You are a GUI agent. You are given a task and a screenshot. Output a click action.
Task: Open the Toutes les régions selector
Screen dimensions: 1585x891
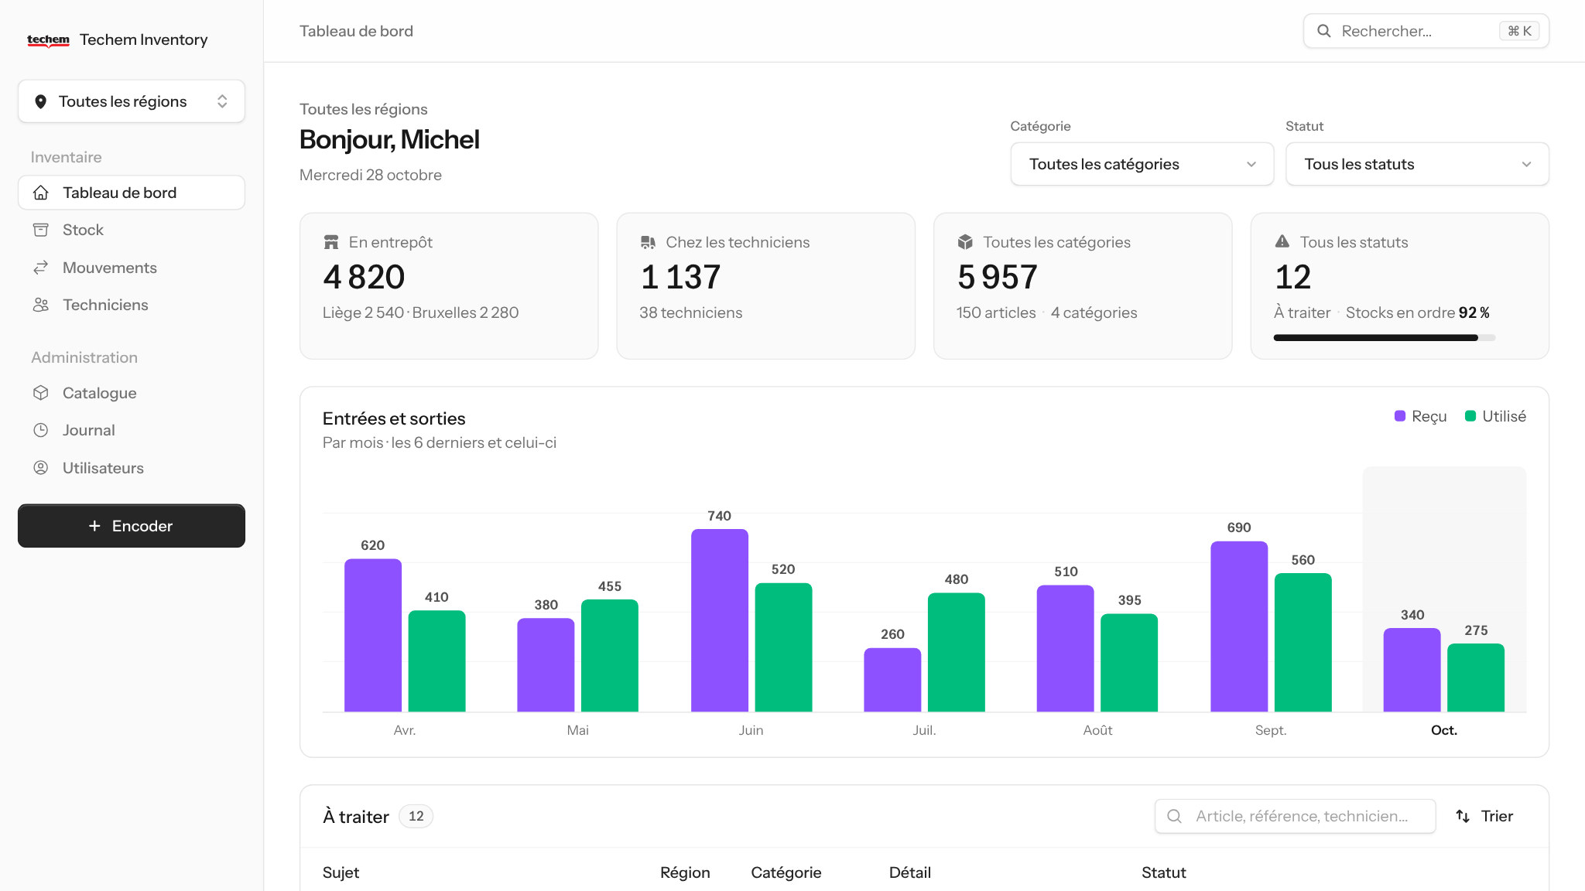coord(132,101)
